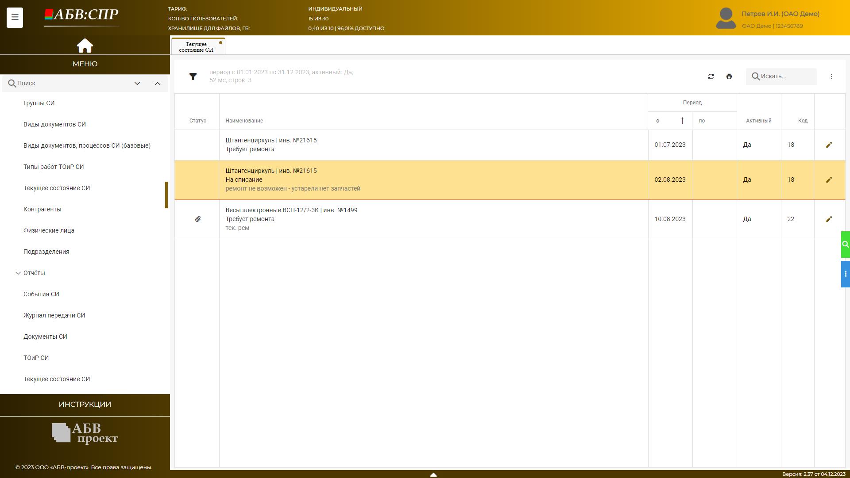The image size is (850, 478).
Task: Print the current list
Action: (x=729, y=76)
